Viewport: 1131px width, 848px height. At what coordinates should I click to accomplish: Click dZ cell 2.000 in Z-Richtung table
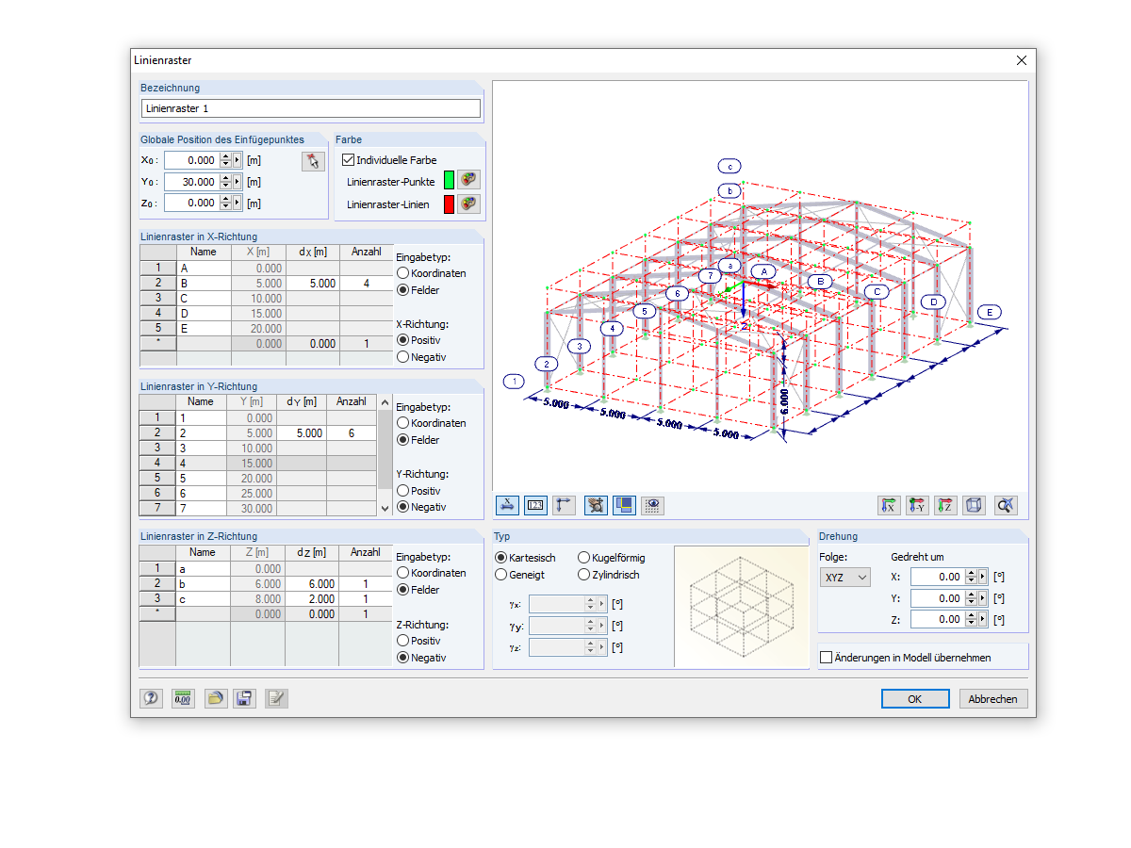point(312,598)
